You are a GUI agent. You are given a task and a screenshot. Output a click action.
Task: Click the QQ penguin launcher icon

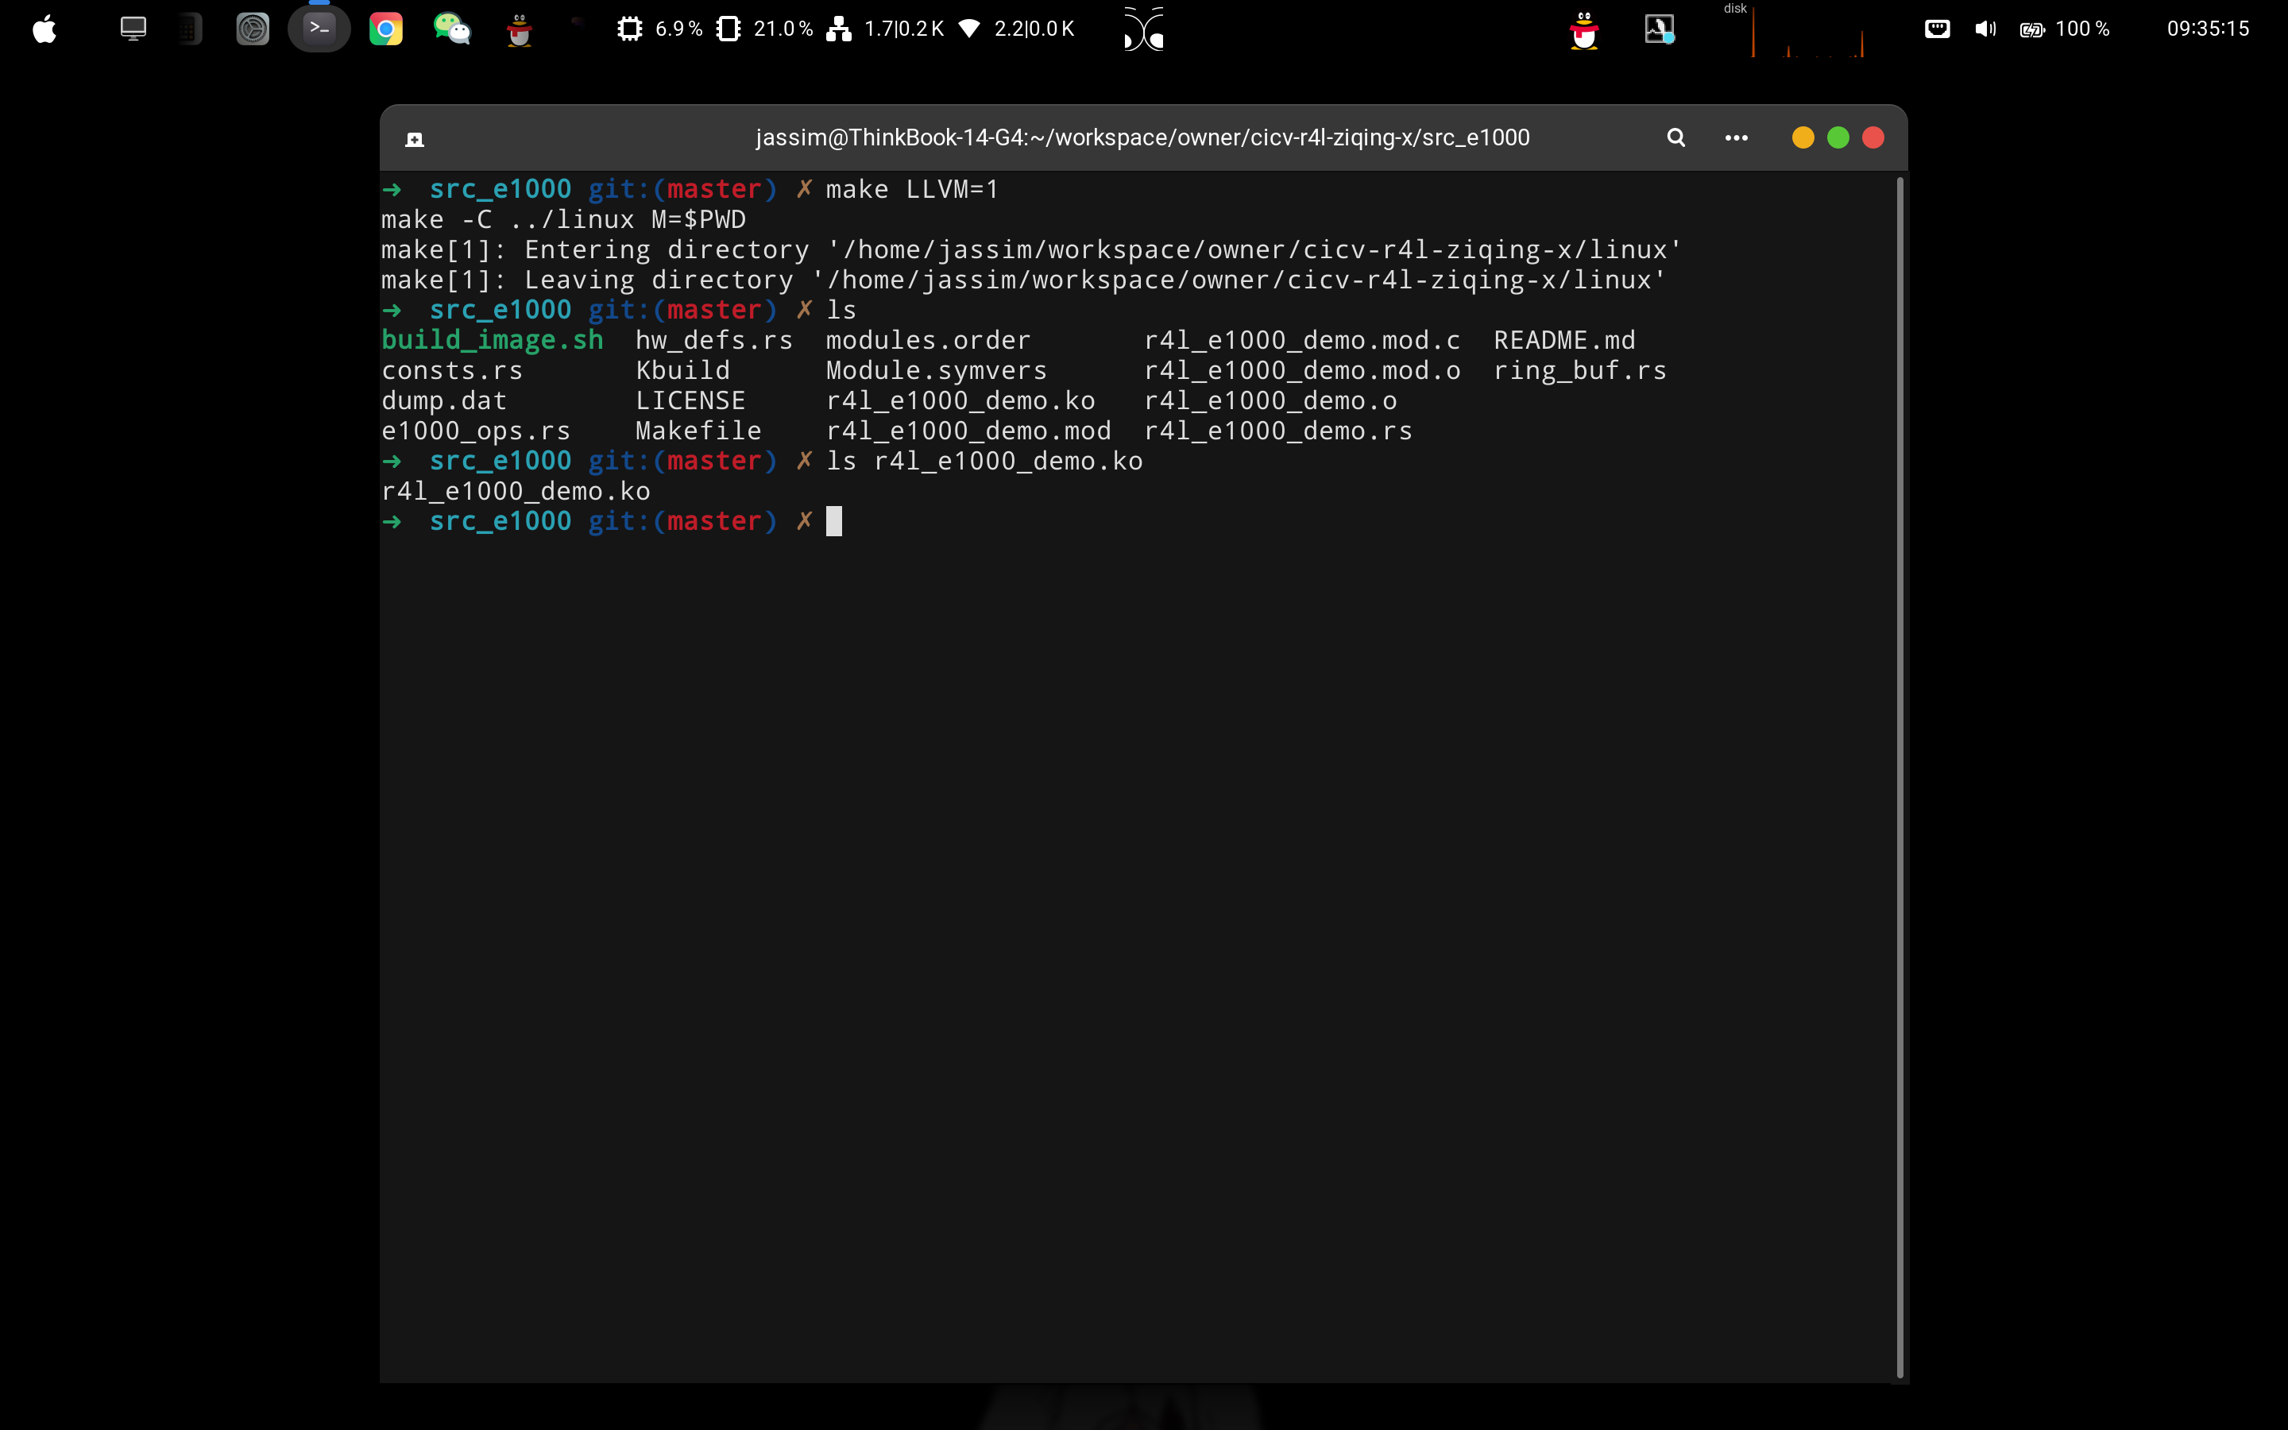519,30
